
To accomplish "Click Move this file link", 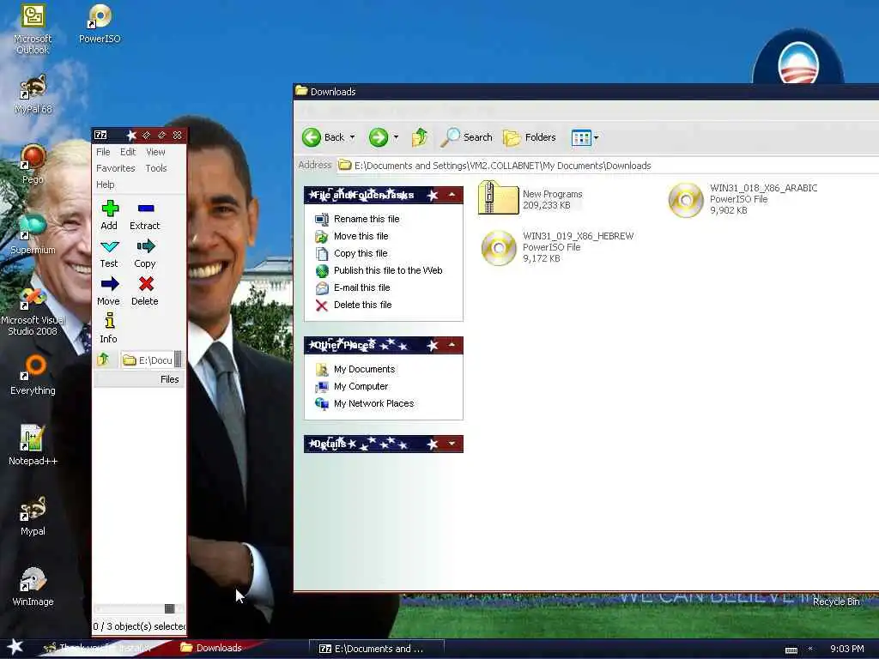I will [x=361, y=236].
